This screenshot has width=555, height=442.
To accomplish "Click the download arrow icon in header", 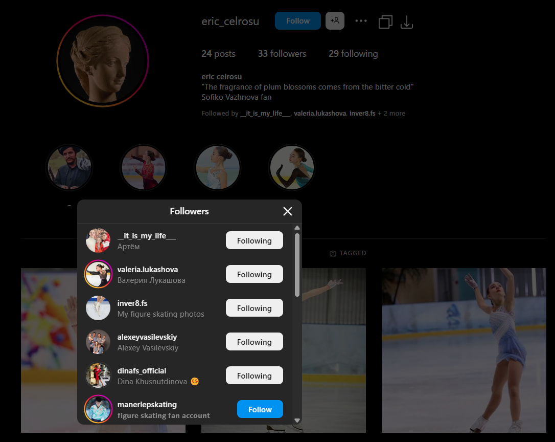I will (406, 21).
